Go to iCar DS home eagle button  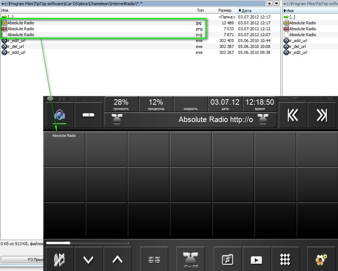[x=191, y=260]
